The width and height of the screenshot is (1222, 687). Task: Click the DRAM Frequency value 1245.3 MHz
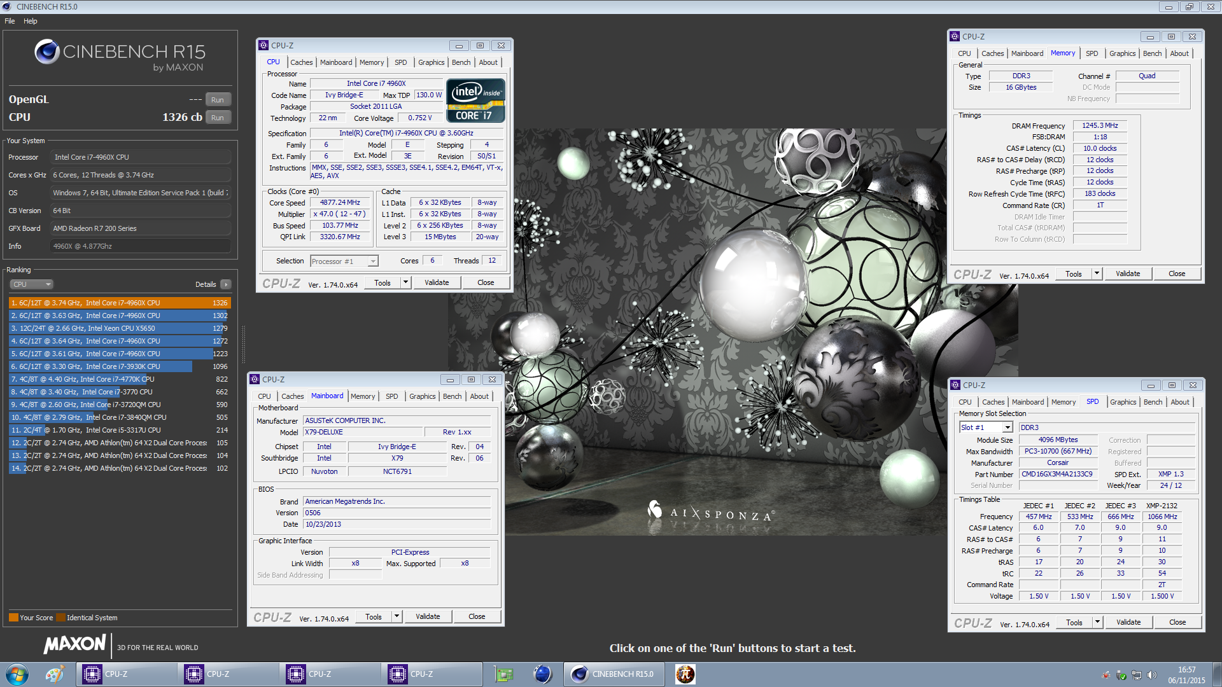pyautogui.click(x=1100, y=126)
